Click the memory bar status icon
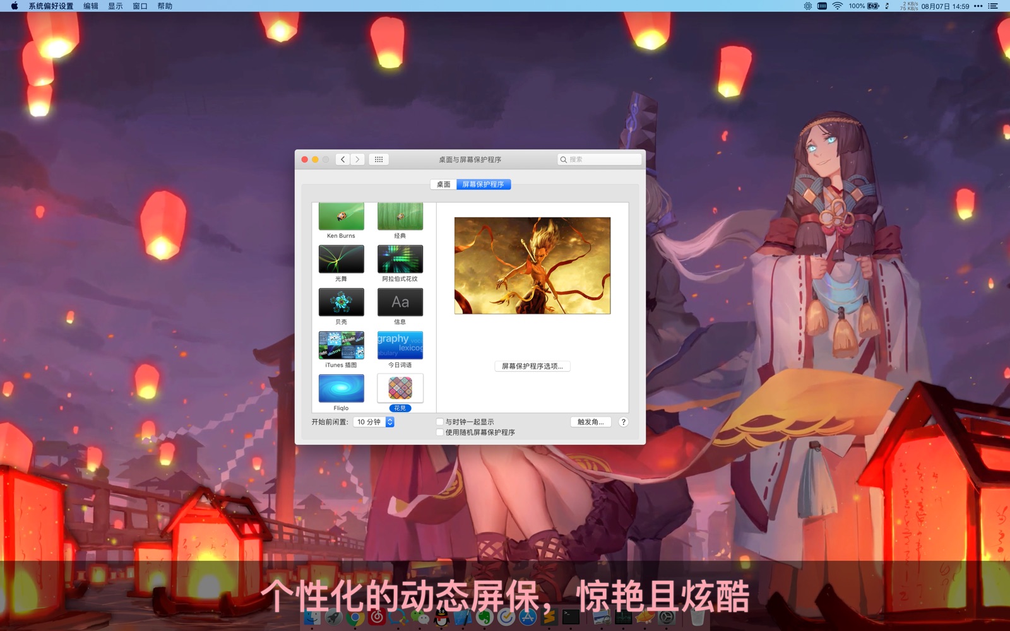Image resolution: width=1010 pixels, height=631 pixels. (x=822, y=6)
